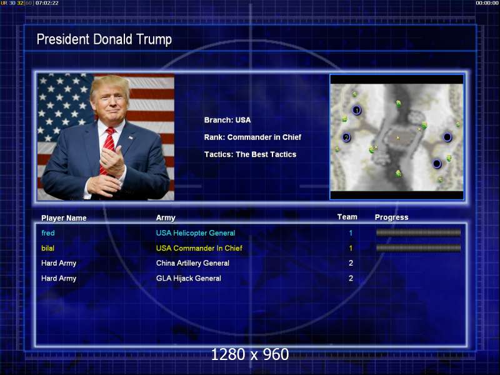Click the team number in fred's row
This screenshot has height=375, width=500.
click(351, 232)
